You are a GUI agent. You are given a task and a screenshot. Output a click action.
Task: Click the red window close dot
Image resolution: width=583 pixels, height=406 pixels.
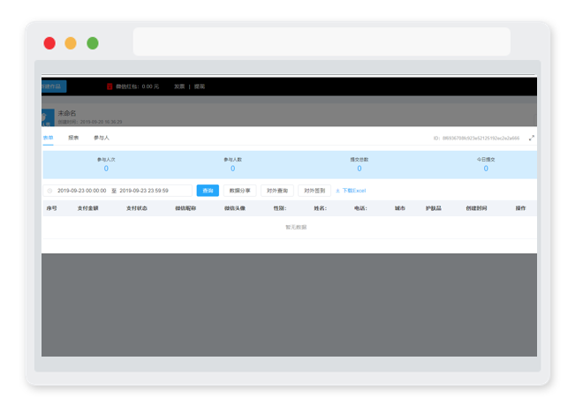(x=49, y=43)
